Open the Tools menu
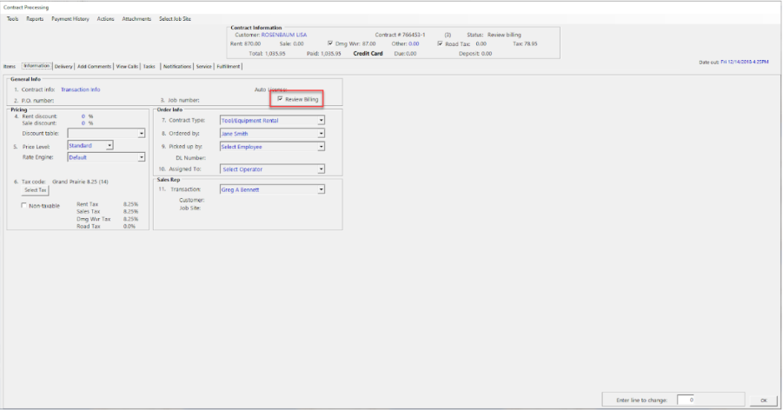 coord(12,19)
